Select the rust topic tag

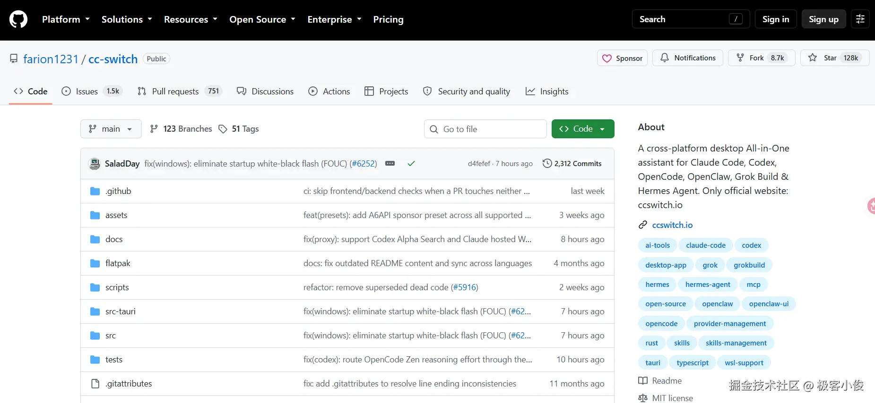click(651, 343)
